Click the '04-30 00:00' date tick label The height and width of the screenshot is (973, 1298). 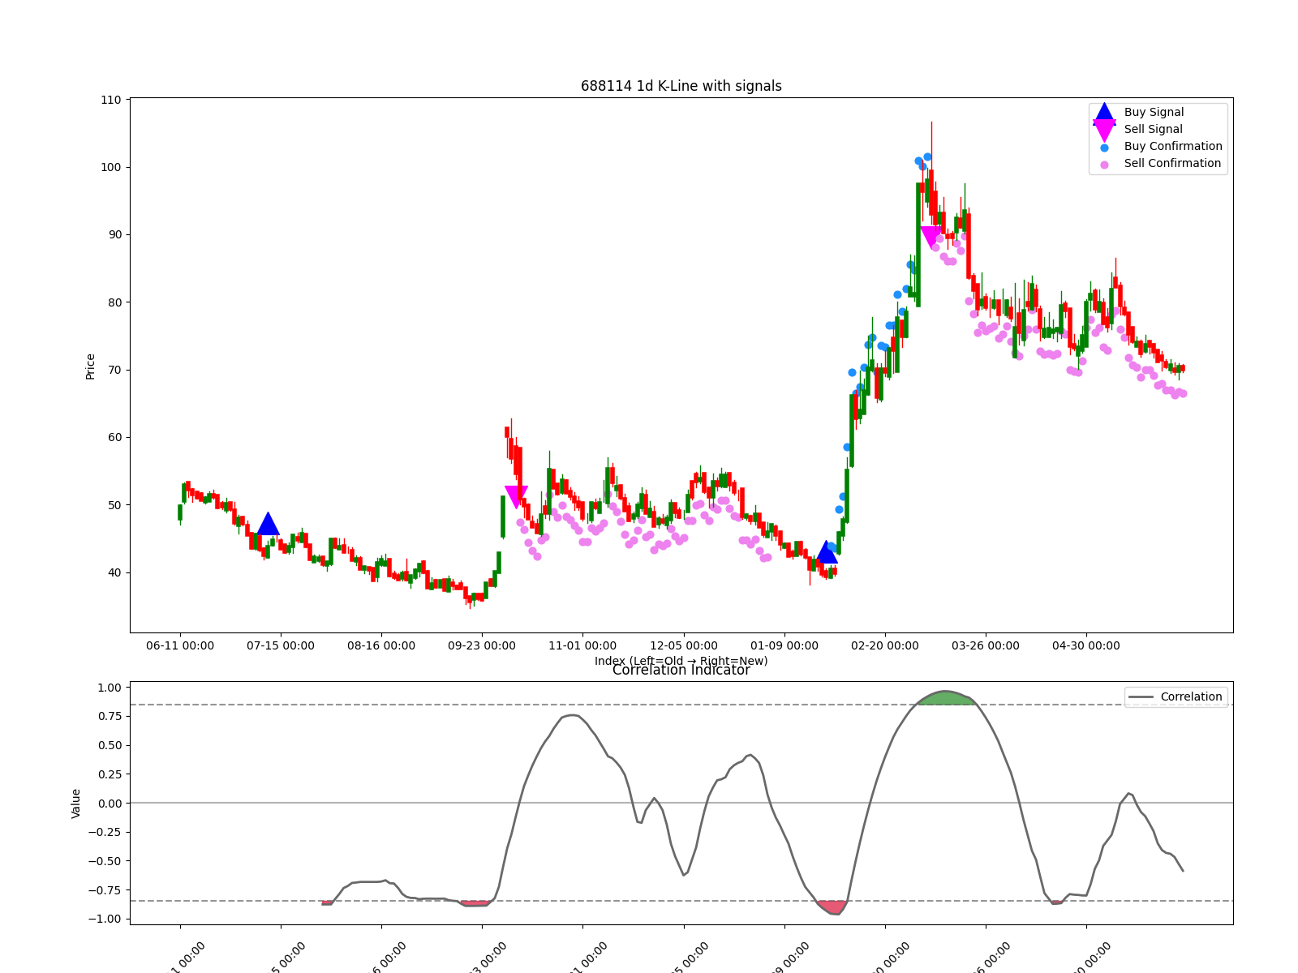coord(1086,646)
